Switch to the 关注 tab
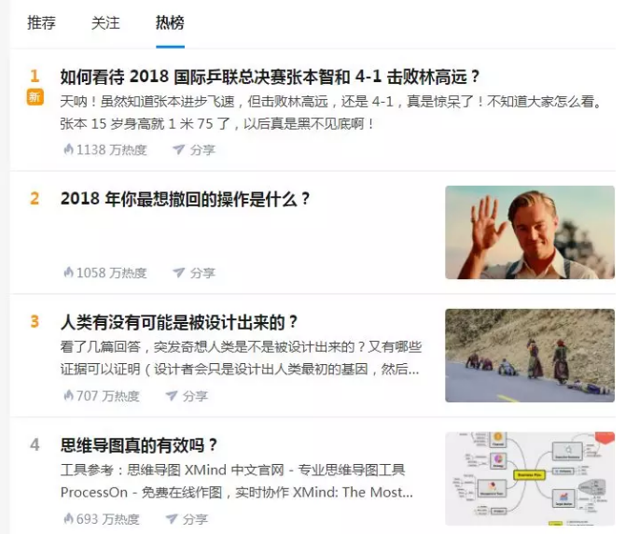625x534 pixels. click(x=105, y=22)
